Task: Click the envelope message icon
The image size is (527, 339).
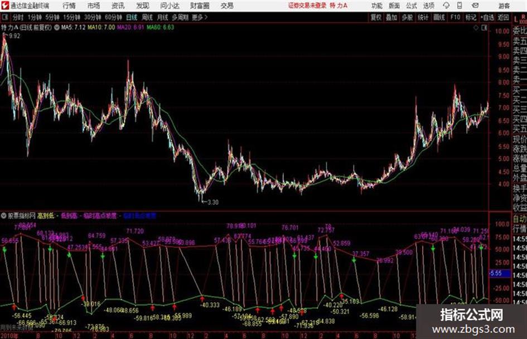Action: pos(475,6)
